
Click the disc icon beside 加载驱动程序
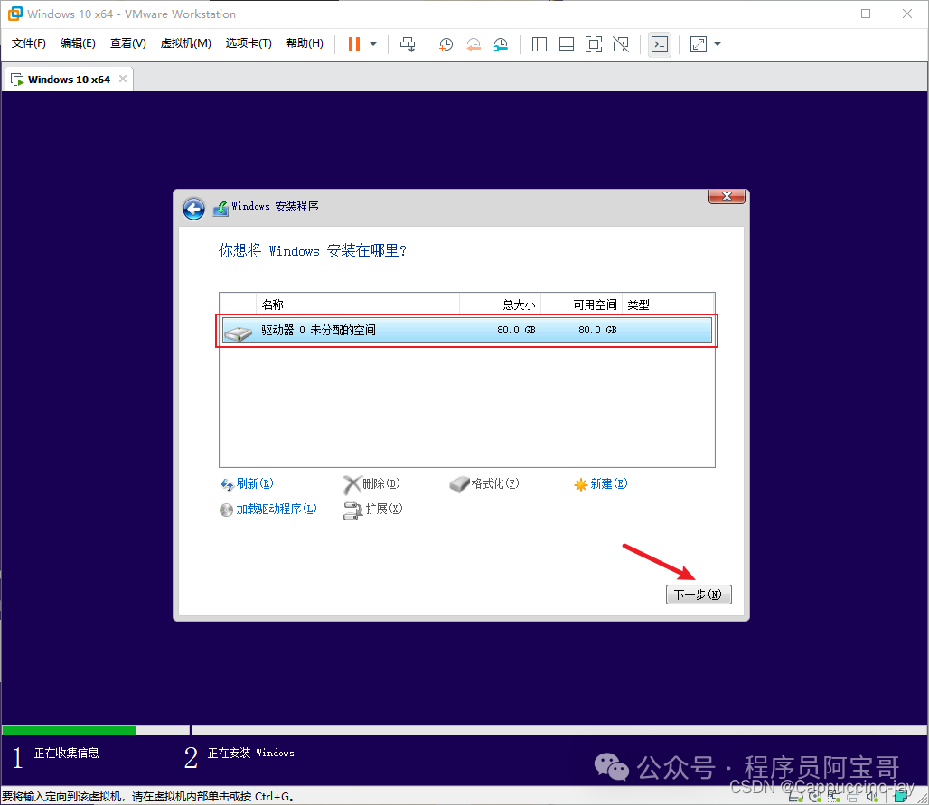click(x=226, y=510)
